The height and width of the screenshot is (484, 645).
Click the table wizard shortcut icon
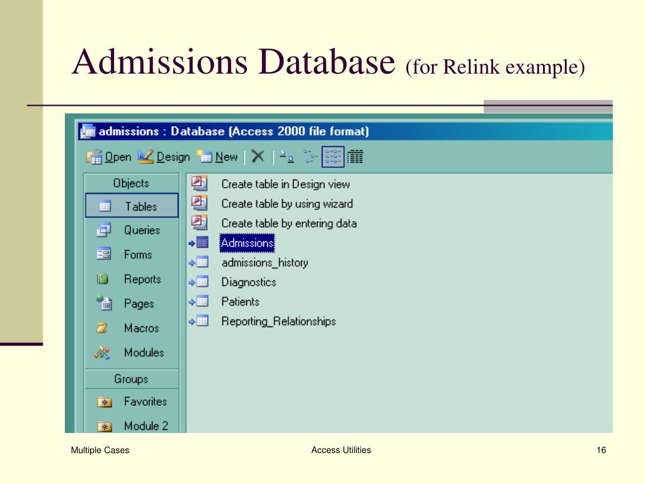[200, 203]
